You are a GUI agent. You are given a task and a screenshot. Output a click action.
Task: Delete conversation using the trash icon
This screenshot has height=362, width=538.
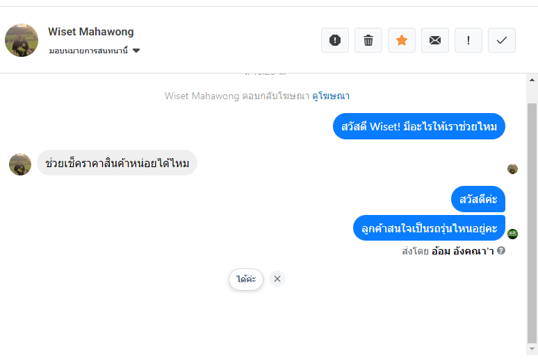tap(368, 40)
